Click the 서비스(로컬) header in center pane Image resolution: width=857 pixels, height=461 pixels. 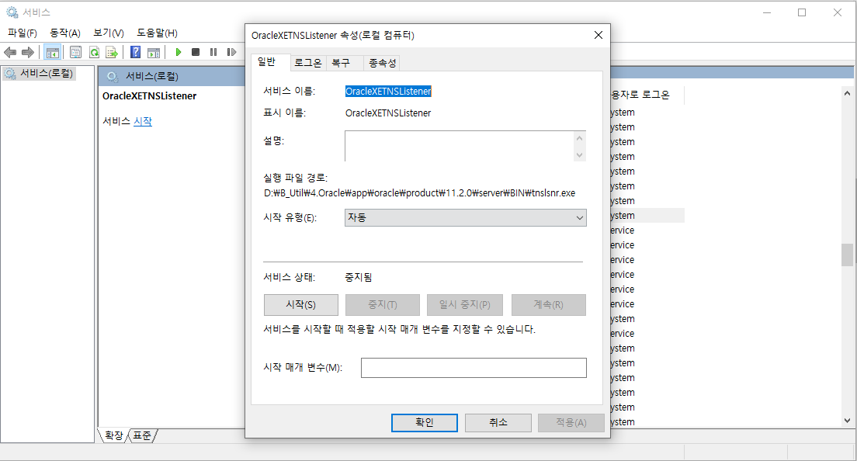click(x=152, y=77)
